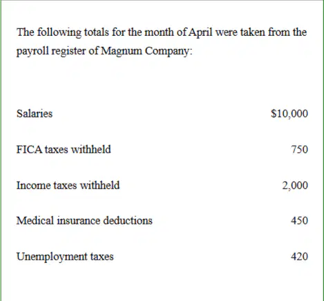Click the word totals in the first line

pos(96,32)
